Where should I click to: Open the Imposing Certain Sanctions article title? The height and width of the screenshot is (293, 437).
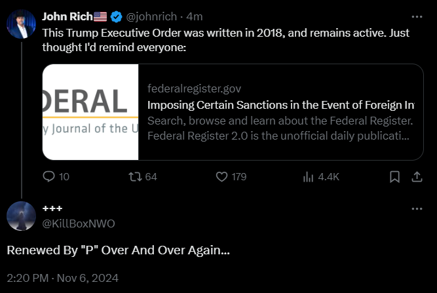tap(280, 105)
